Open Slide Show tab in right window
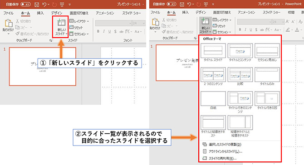Viewport: 304px width, 165px height. tap(271, 12)
